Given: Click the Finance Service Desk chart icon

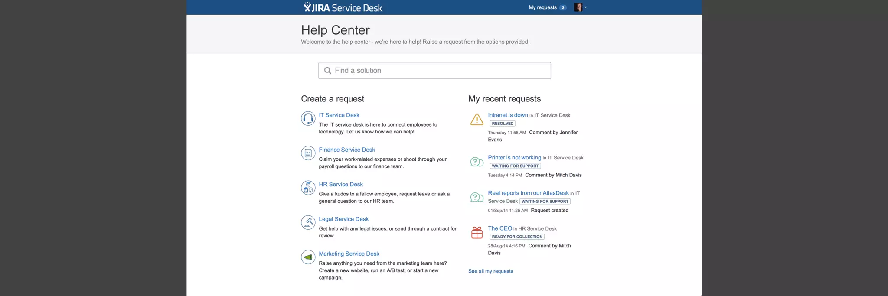Looking at the screenshot, I should coord(308,153).
